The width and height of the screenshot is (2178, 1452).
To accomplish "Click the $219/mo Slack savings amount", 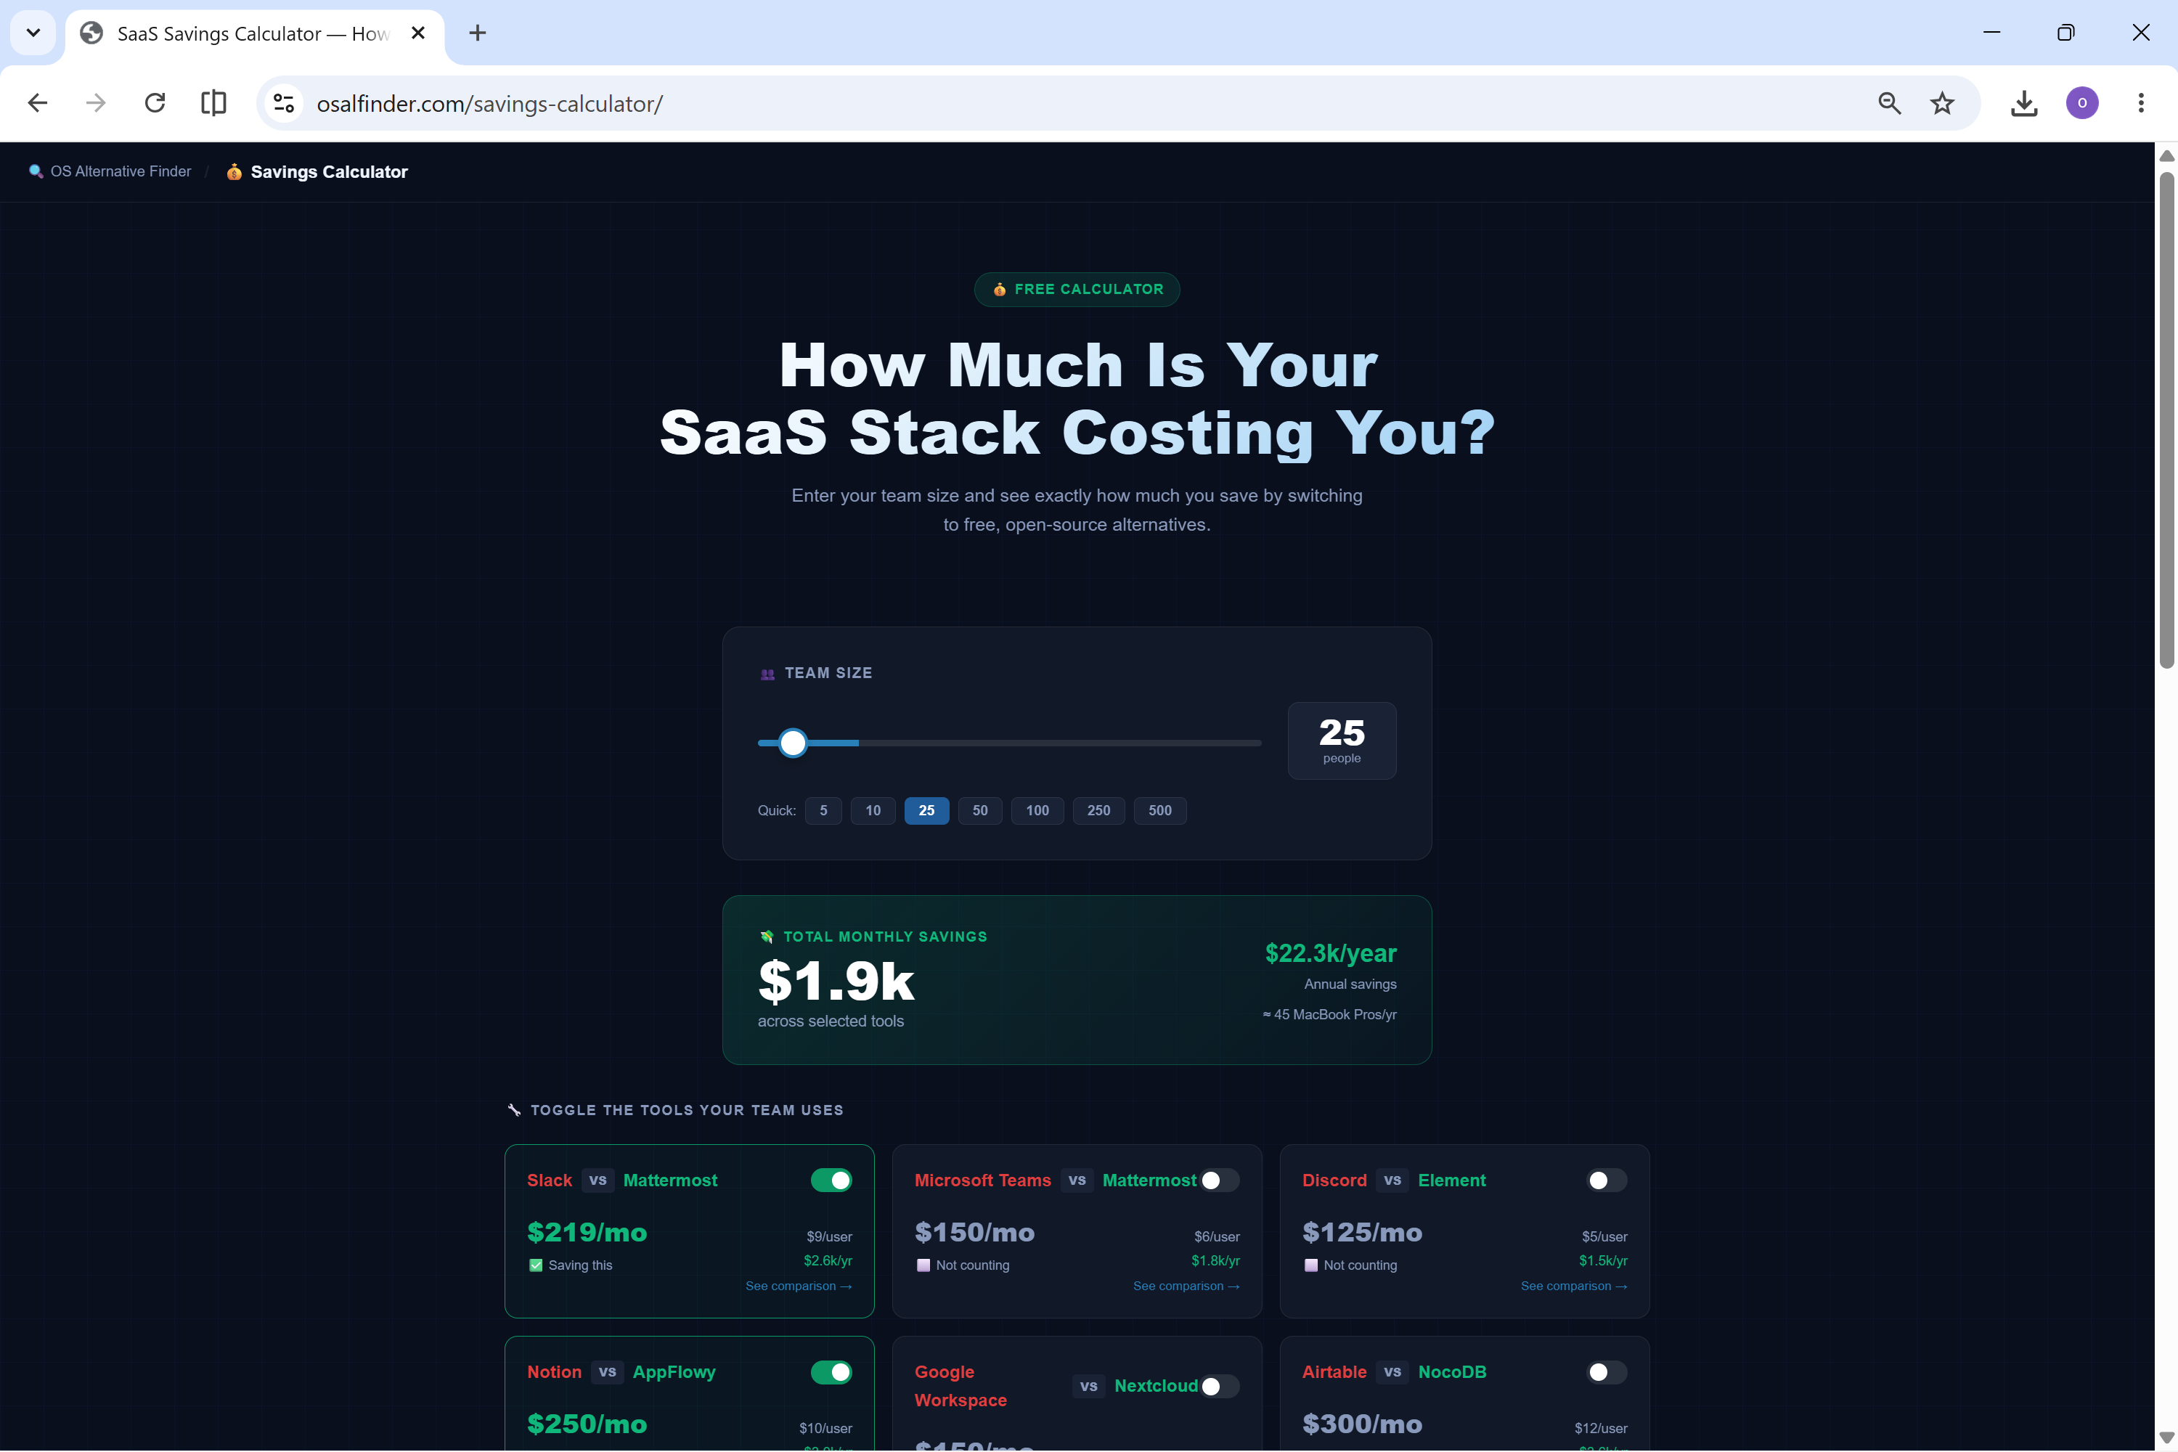I will [587, 1231].
